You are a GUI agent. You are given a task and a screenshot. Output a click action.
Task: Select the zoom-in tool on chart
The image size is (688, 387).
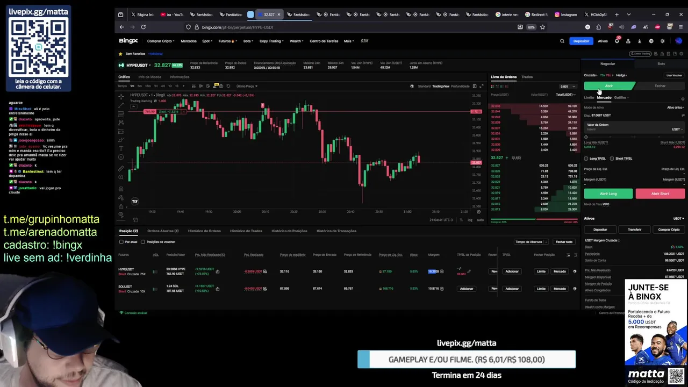(121, 177)
